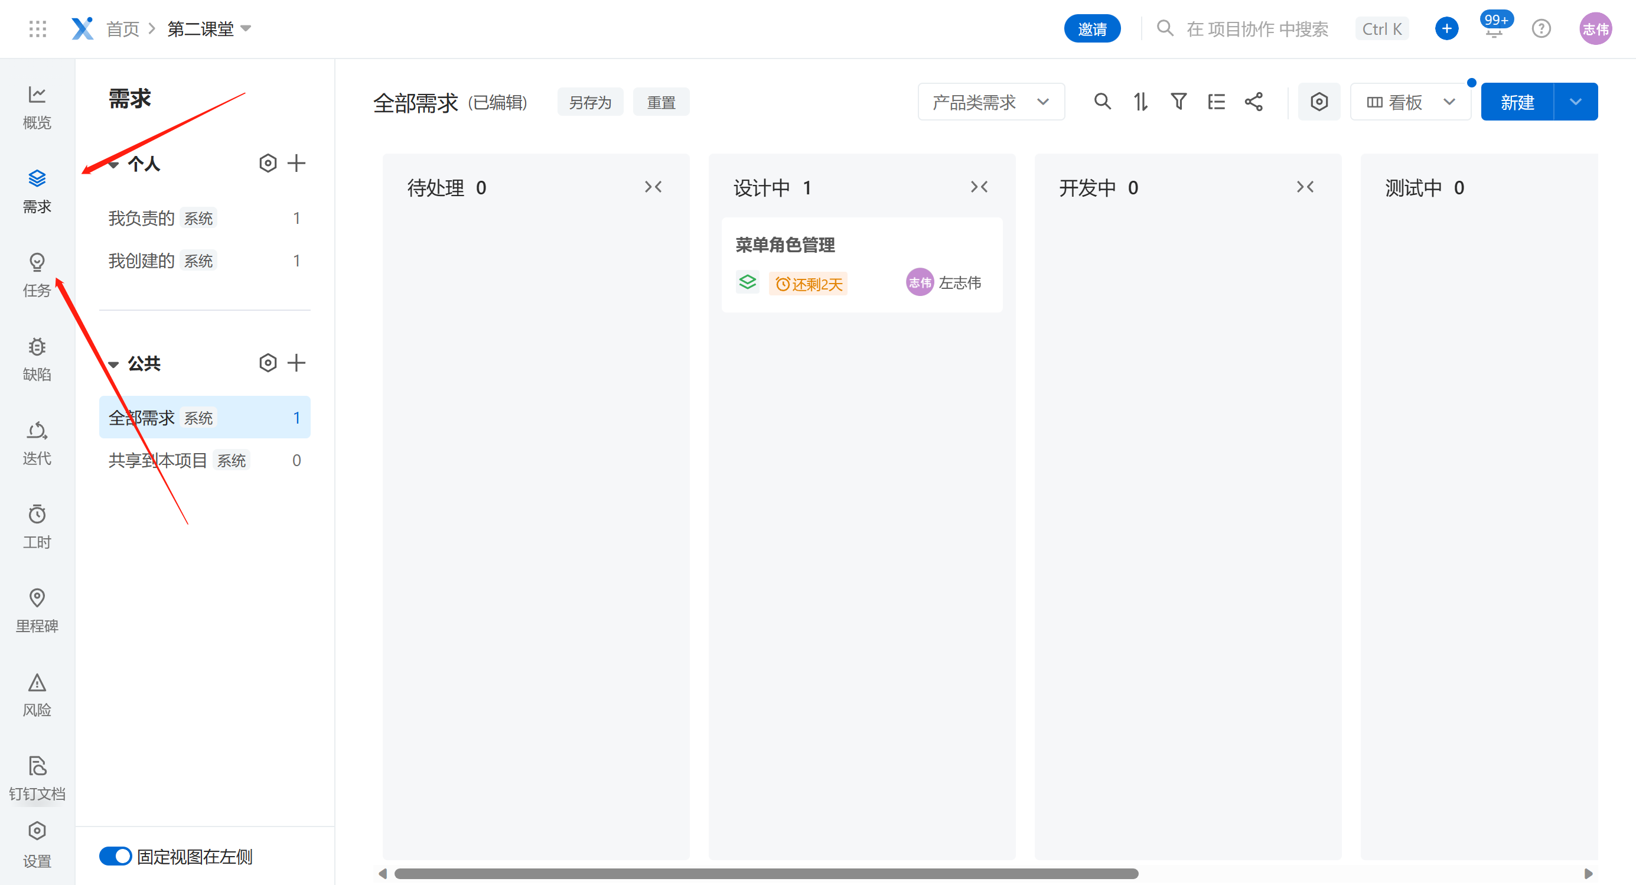Click the filter funnel icon in toolbar
Image resolution: width=1636 pixels, height=885 pixels.
[x=1178, y=102]
